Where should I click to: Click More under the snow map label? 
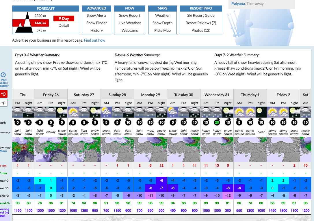pyautogui.click(x=3, y=151)
